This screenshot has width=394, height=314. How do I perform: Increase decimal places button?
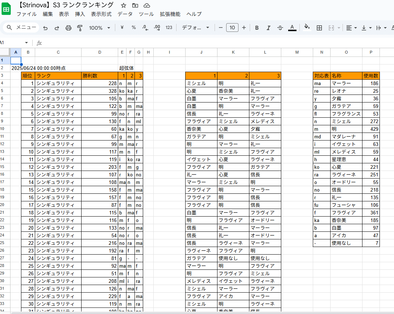157,28
